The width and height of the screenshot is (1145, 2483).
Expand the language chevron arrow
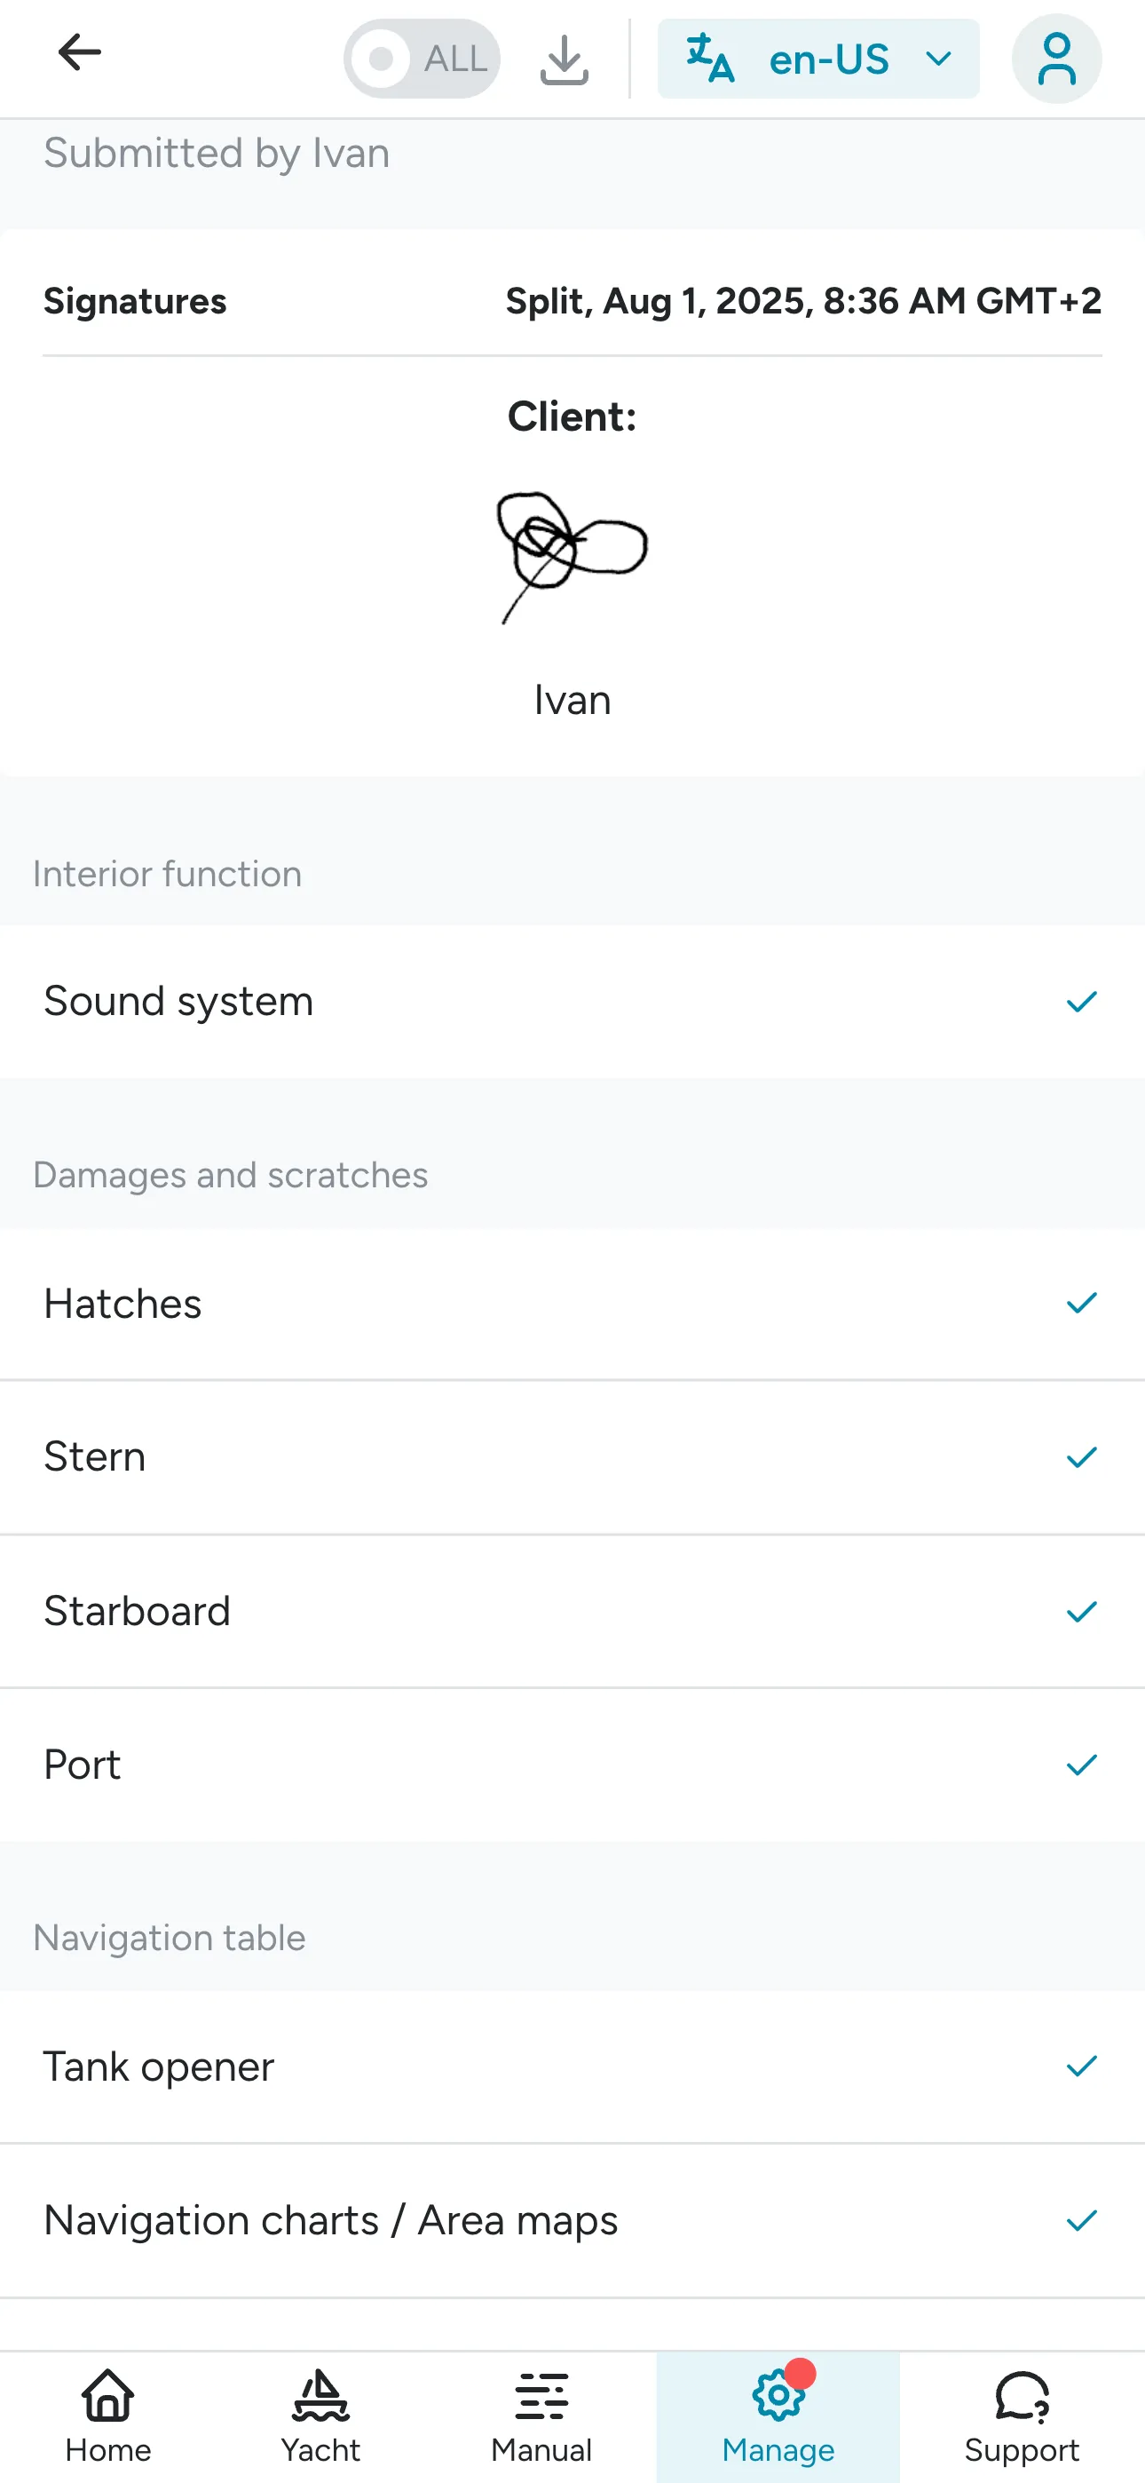coord(938,59)
